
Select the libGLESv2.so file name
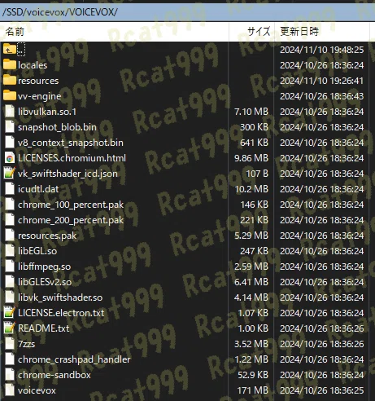point(45,282)
